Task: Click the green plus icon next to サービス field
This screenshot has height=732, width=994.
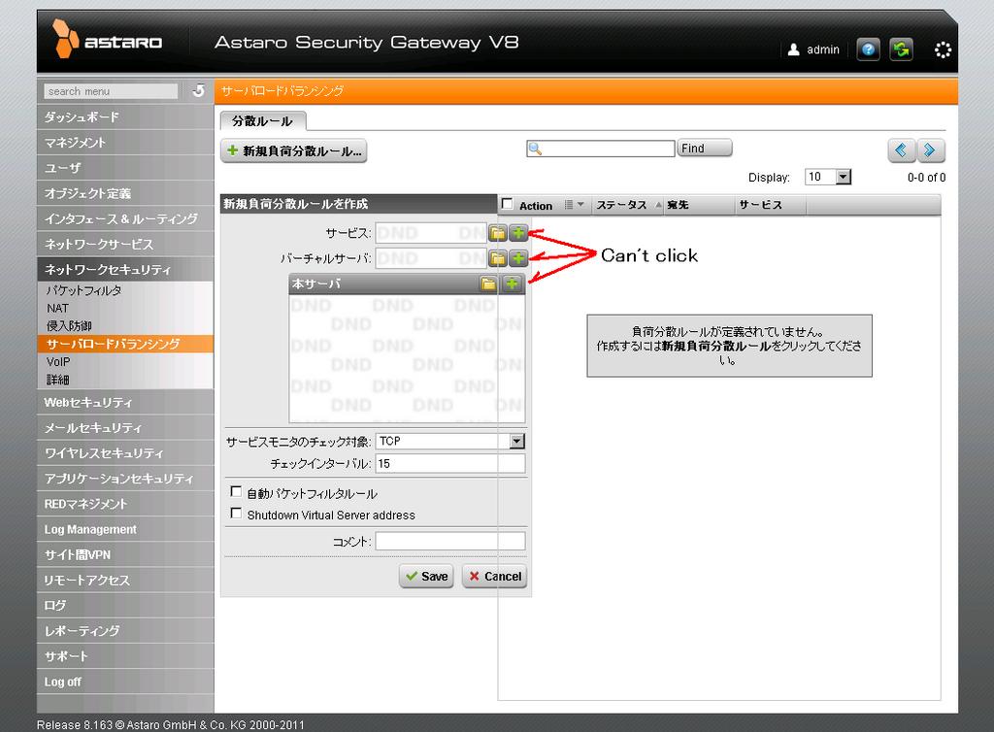Action: coord(518,233)
